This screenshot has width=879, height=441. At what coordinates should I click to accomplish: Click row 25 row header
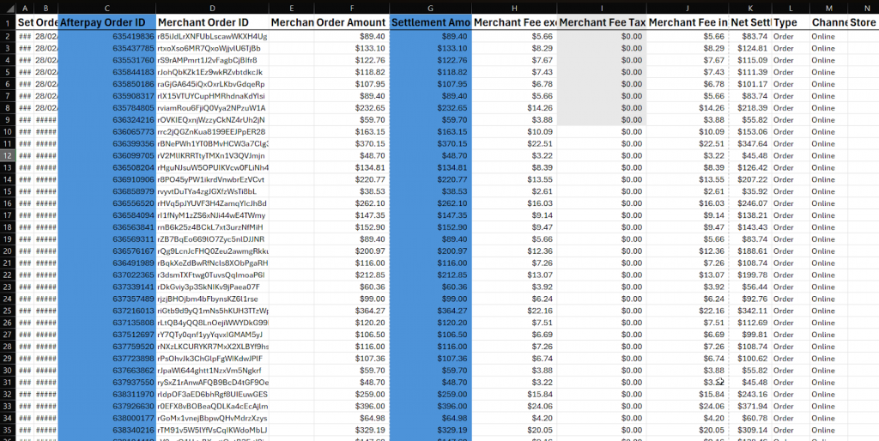pyautogui.click(x=7, y=310)
